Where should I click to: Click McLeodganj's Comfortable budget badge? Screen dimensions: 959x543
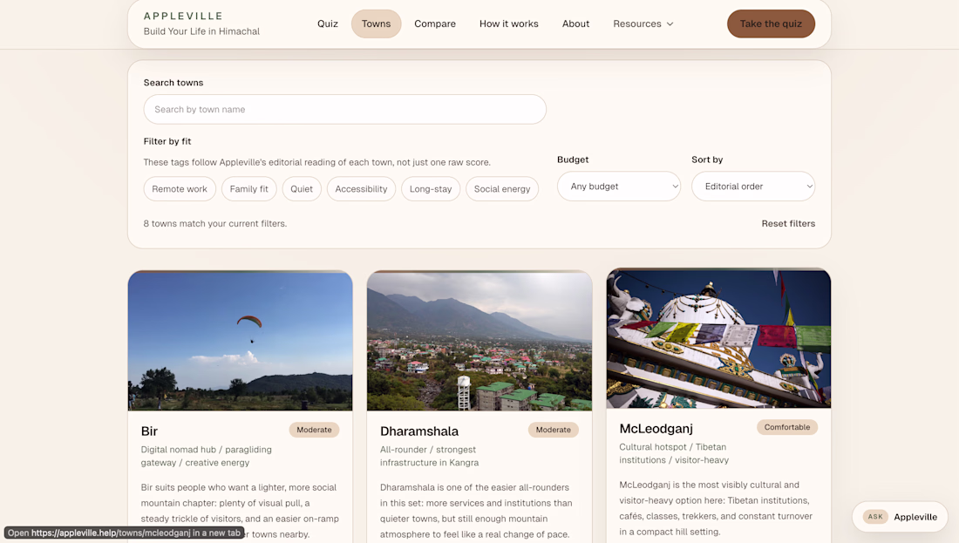[x=786, y=427]
